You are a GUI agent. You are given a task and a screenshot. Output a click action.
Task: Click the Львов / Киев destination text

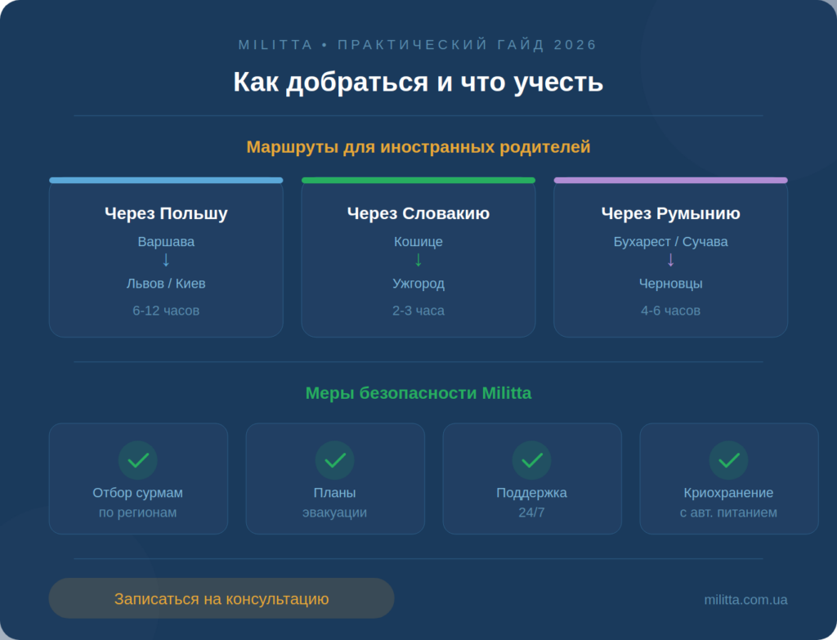tap(166, 284)
